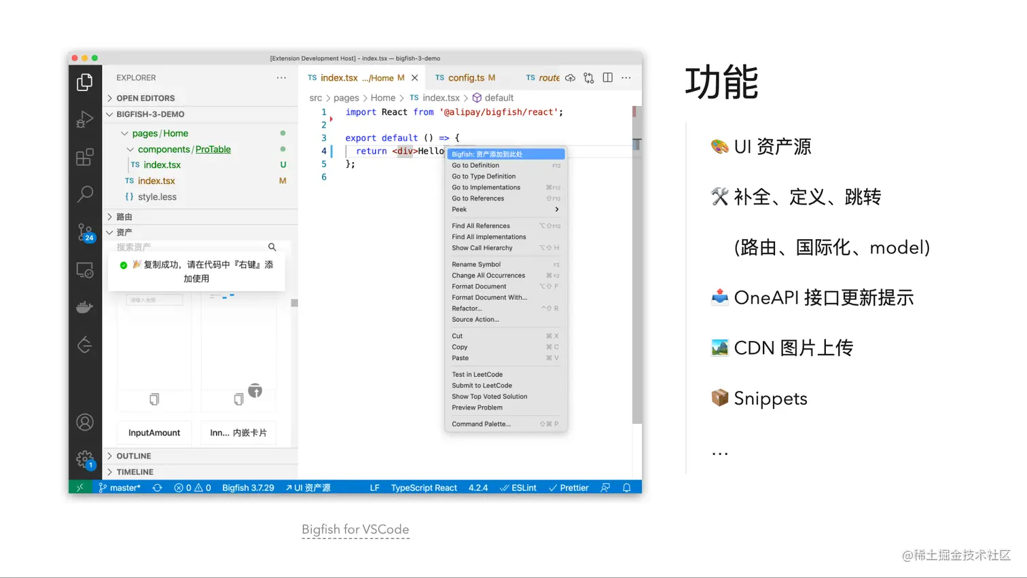Click TypeScript React language mode
Viewport: 1027px width, 578px height.
coord(424,488)
